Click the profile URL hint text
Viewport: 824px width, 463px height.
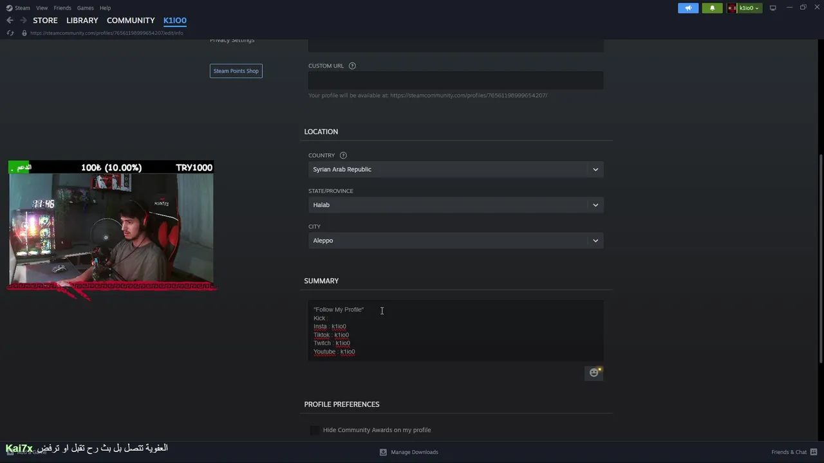[427, 95]
